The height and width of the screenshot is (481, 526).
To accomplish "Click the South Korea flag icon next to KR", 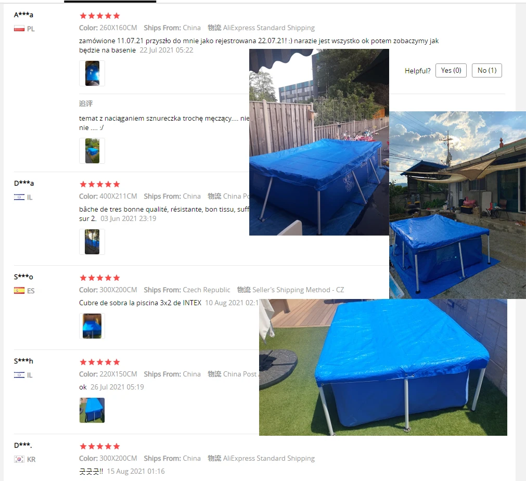I will (x=19, y=459).
